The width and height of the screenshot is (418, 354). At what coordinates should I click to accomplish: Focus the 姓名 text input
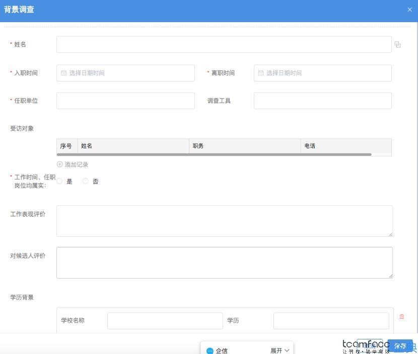click(x=224, y=44)
